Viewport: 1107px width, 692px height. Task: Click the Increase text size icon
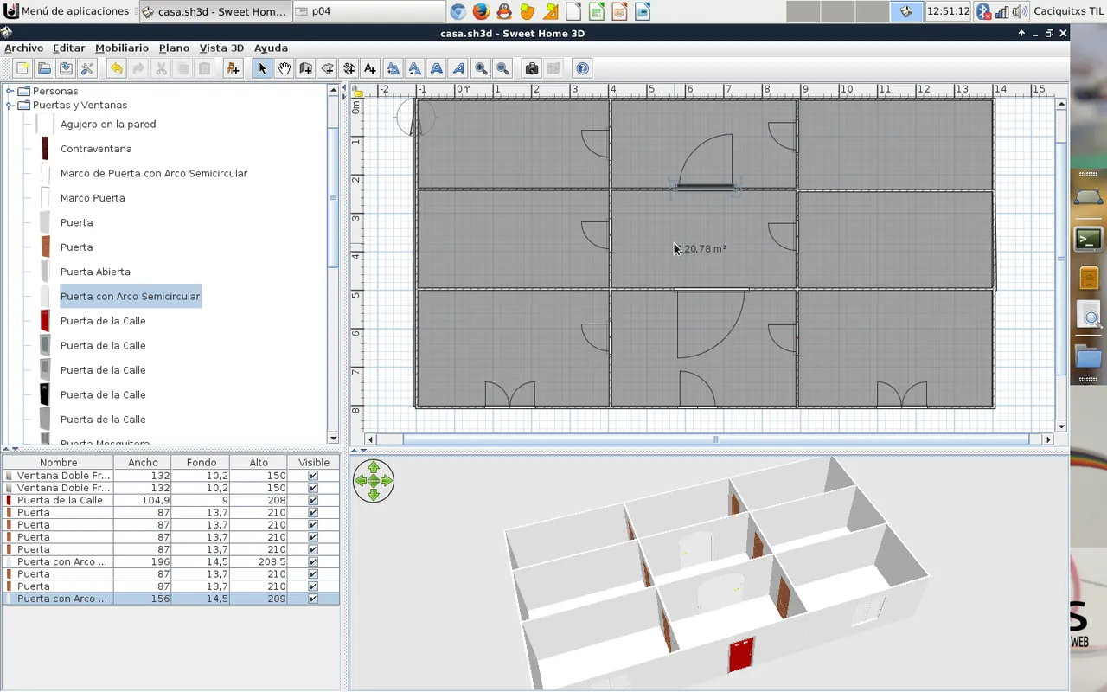click(x=394, y=68)
